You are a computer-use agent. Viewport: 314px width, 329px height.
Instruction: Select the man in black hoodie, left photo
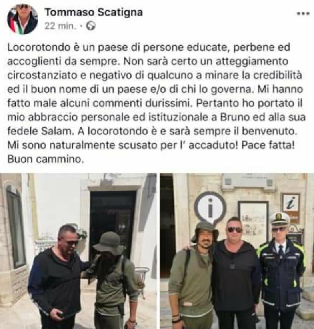click(57, 277)
